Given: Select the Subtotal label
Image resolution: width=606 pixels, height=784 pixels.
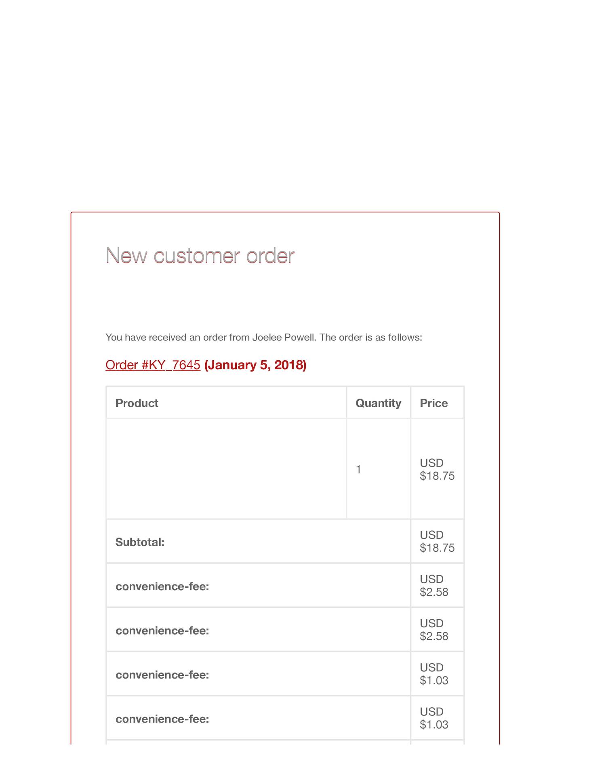Looking at the screenshot, I should click(x=140, y=542).
